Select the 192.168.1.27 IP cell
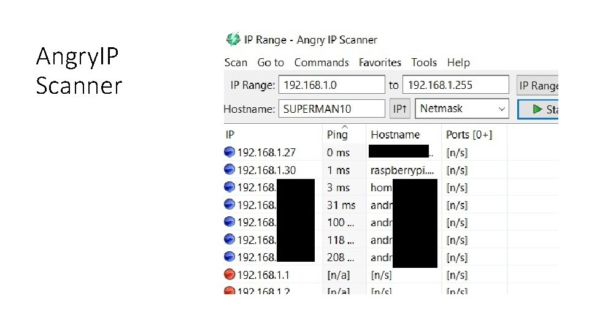The width and height of the screenshot is (589, 331). (266, 153)
